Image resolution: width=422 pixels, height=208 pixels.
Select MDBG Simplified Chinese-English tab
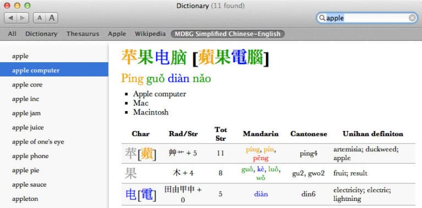coord(227,34)
